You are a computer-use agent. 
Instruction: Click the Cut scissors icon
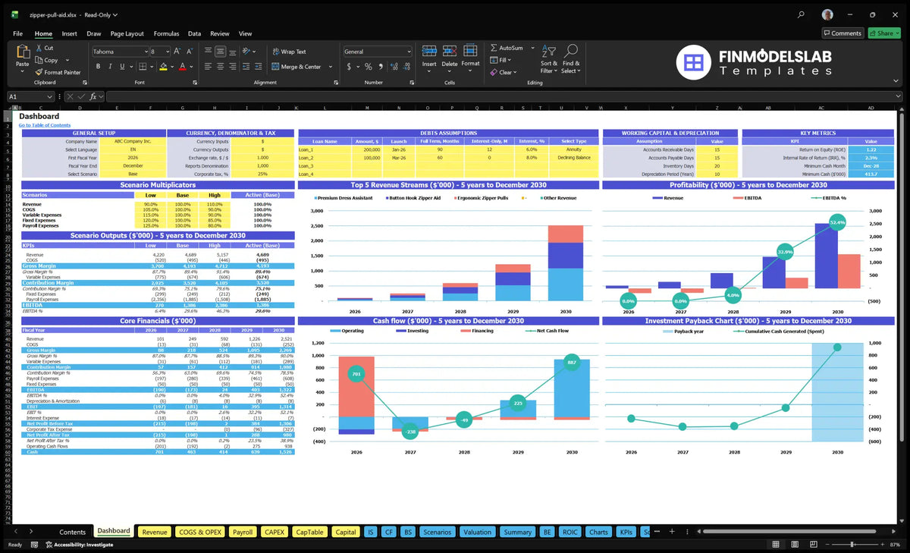click(x=39, y=48)
